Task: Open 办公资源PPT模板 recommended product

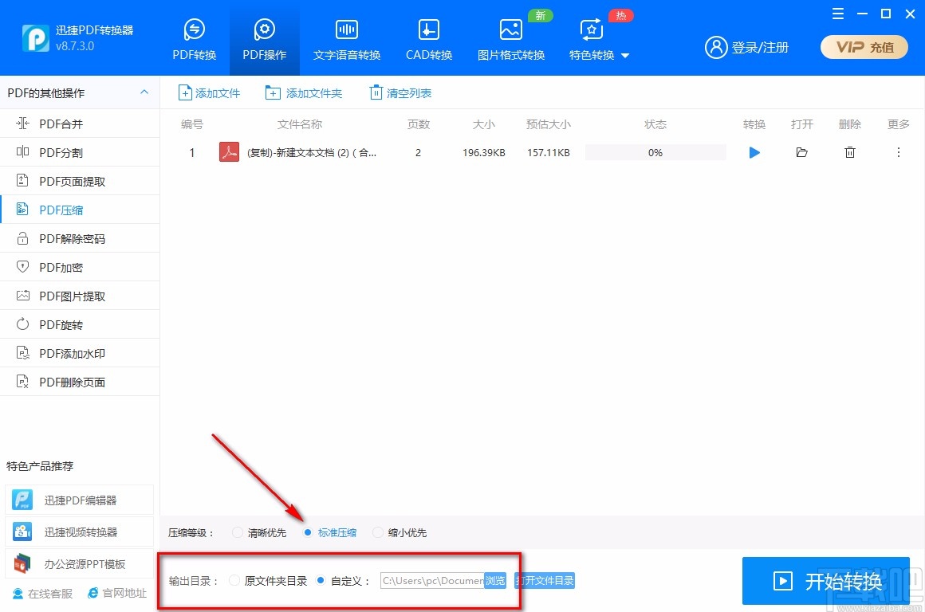Action: tap(80, 563)
